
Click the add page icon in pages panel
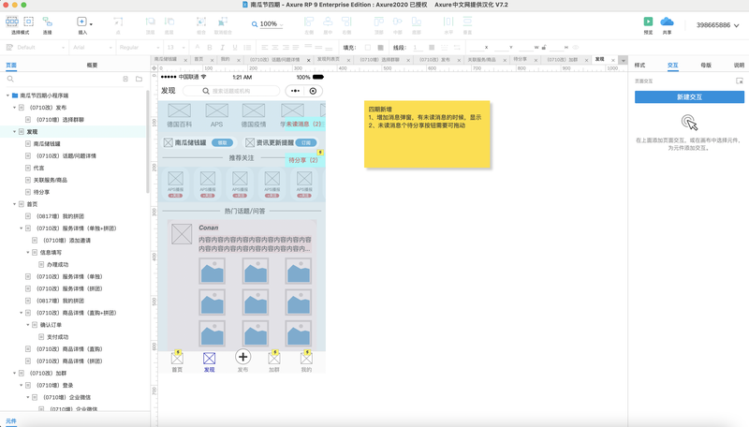click(125, 79)
